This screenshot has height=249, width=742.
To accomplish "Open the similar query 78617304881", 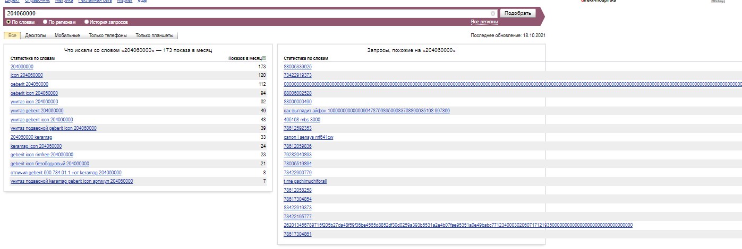I will pos(298,234).
